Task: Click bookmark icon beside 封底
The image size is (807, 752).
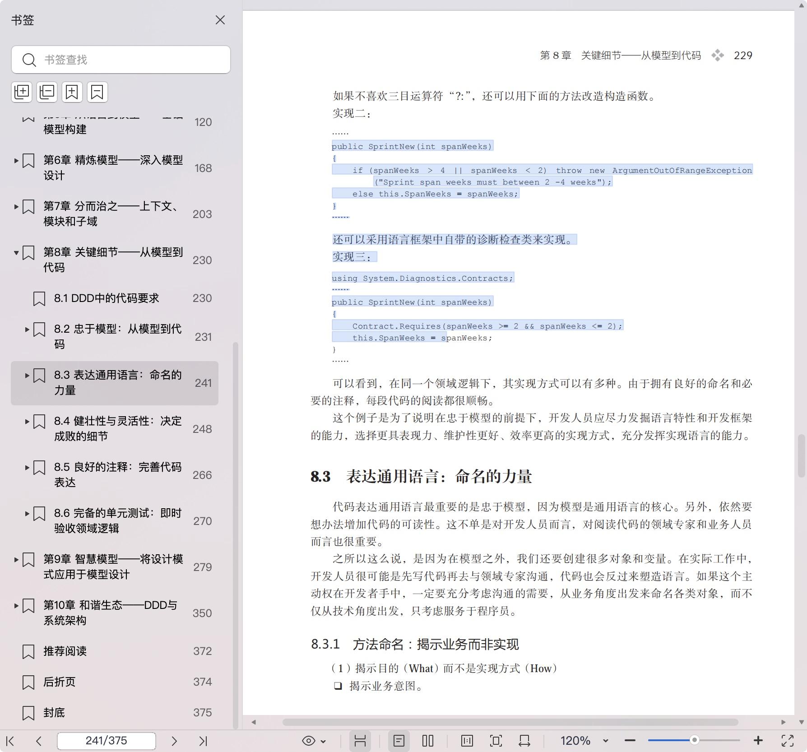Action: click(x=28, y=713)
